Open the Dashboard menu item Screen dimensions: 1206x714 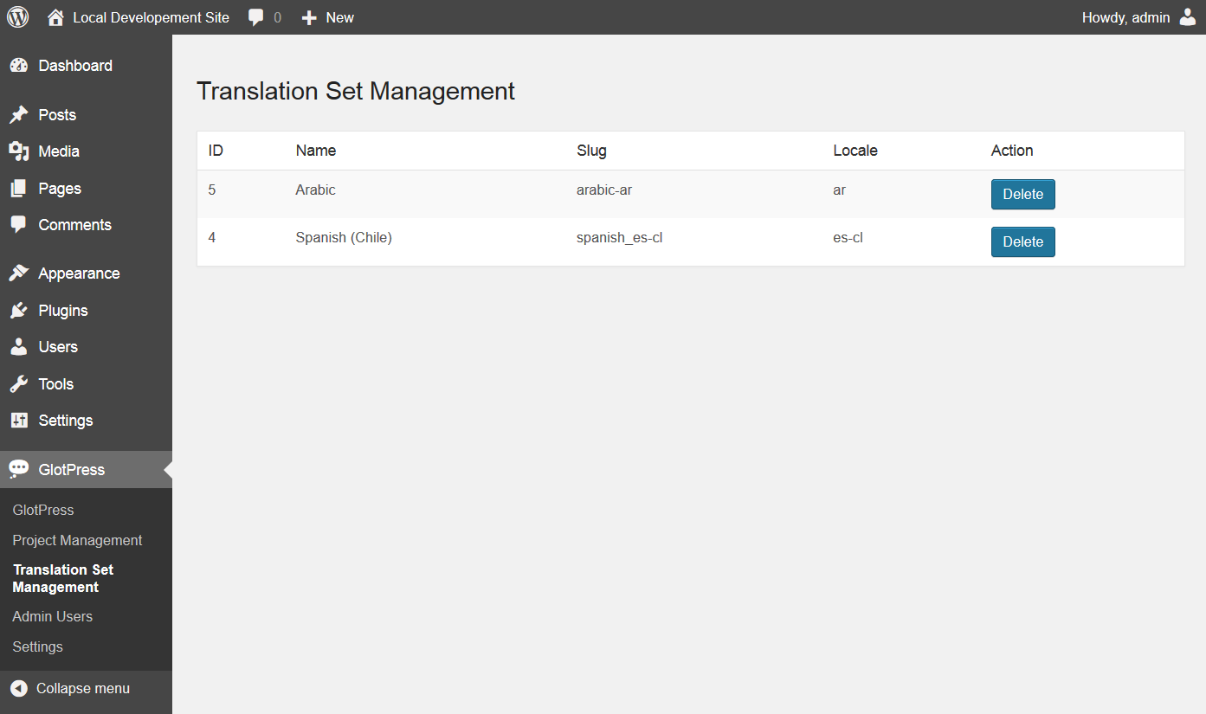pyautogui.click(x=75, y=66)
